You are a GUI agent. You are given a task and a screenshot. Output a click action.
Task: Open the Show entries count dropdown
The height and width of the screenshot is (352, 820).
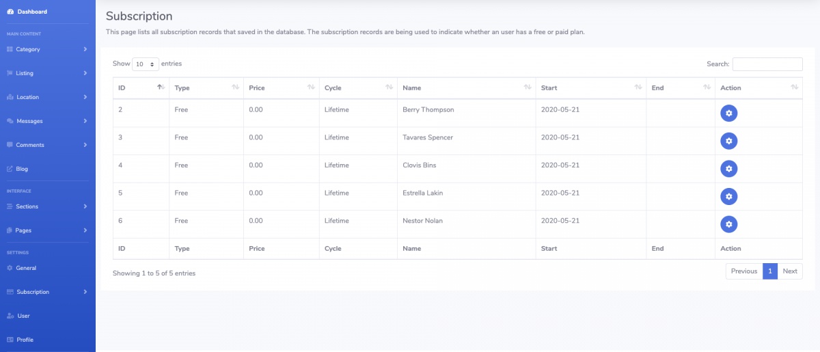[x=145, y=64]
